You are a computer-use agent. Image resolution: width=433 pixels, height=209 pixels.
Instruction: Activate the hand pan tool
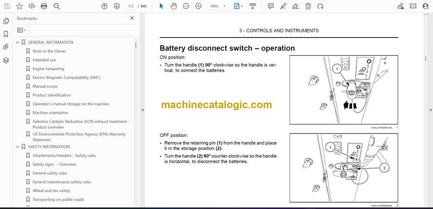click(x=174, y=6)
